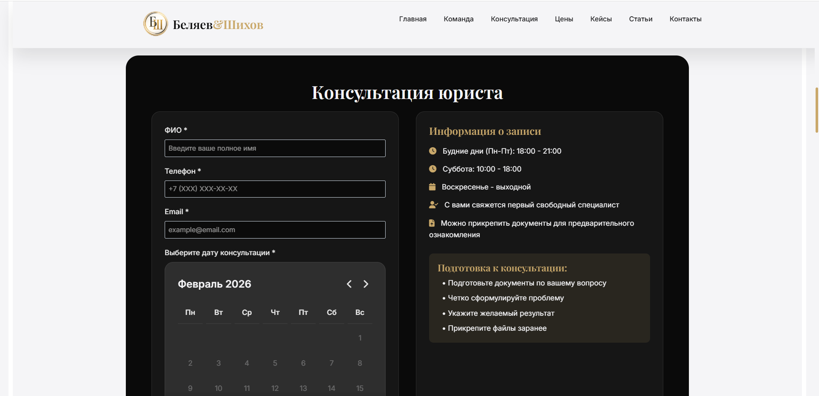Click the Беляев&Шихов round logo emblem
This screenshot has width=819, height=396.
pos(156,24)
